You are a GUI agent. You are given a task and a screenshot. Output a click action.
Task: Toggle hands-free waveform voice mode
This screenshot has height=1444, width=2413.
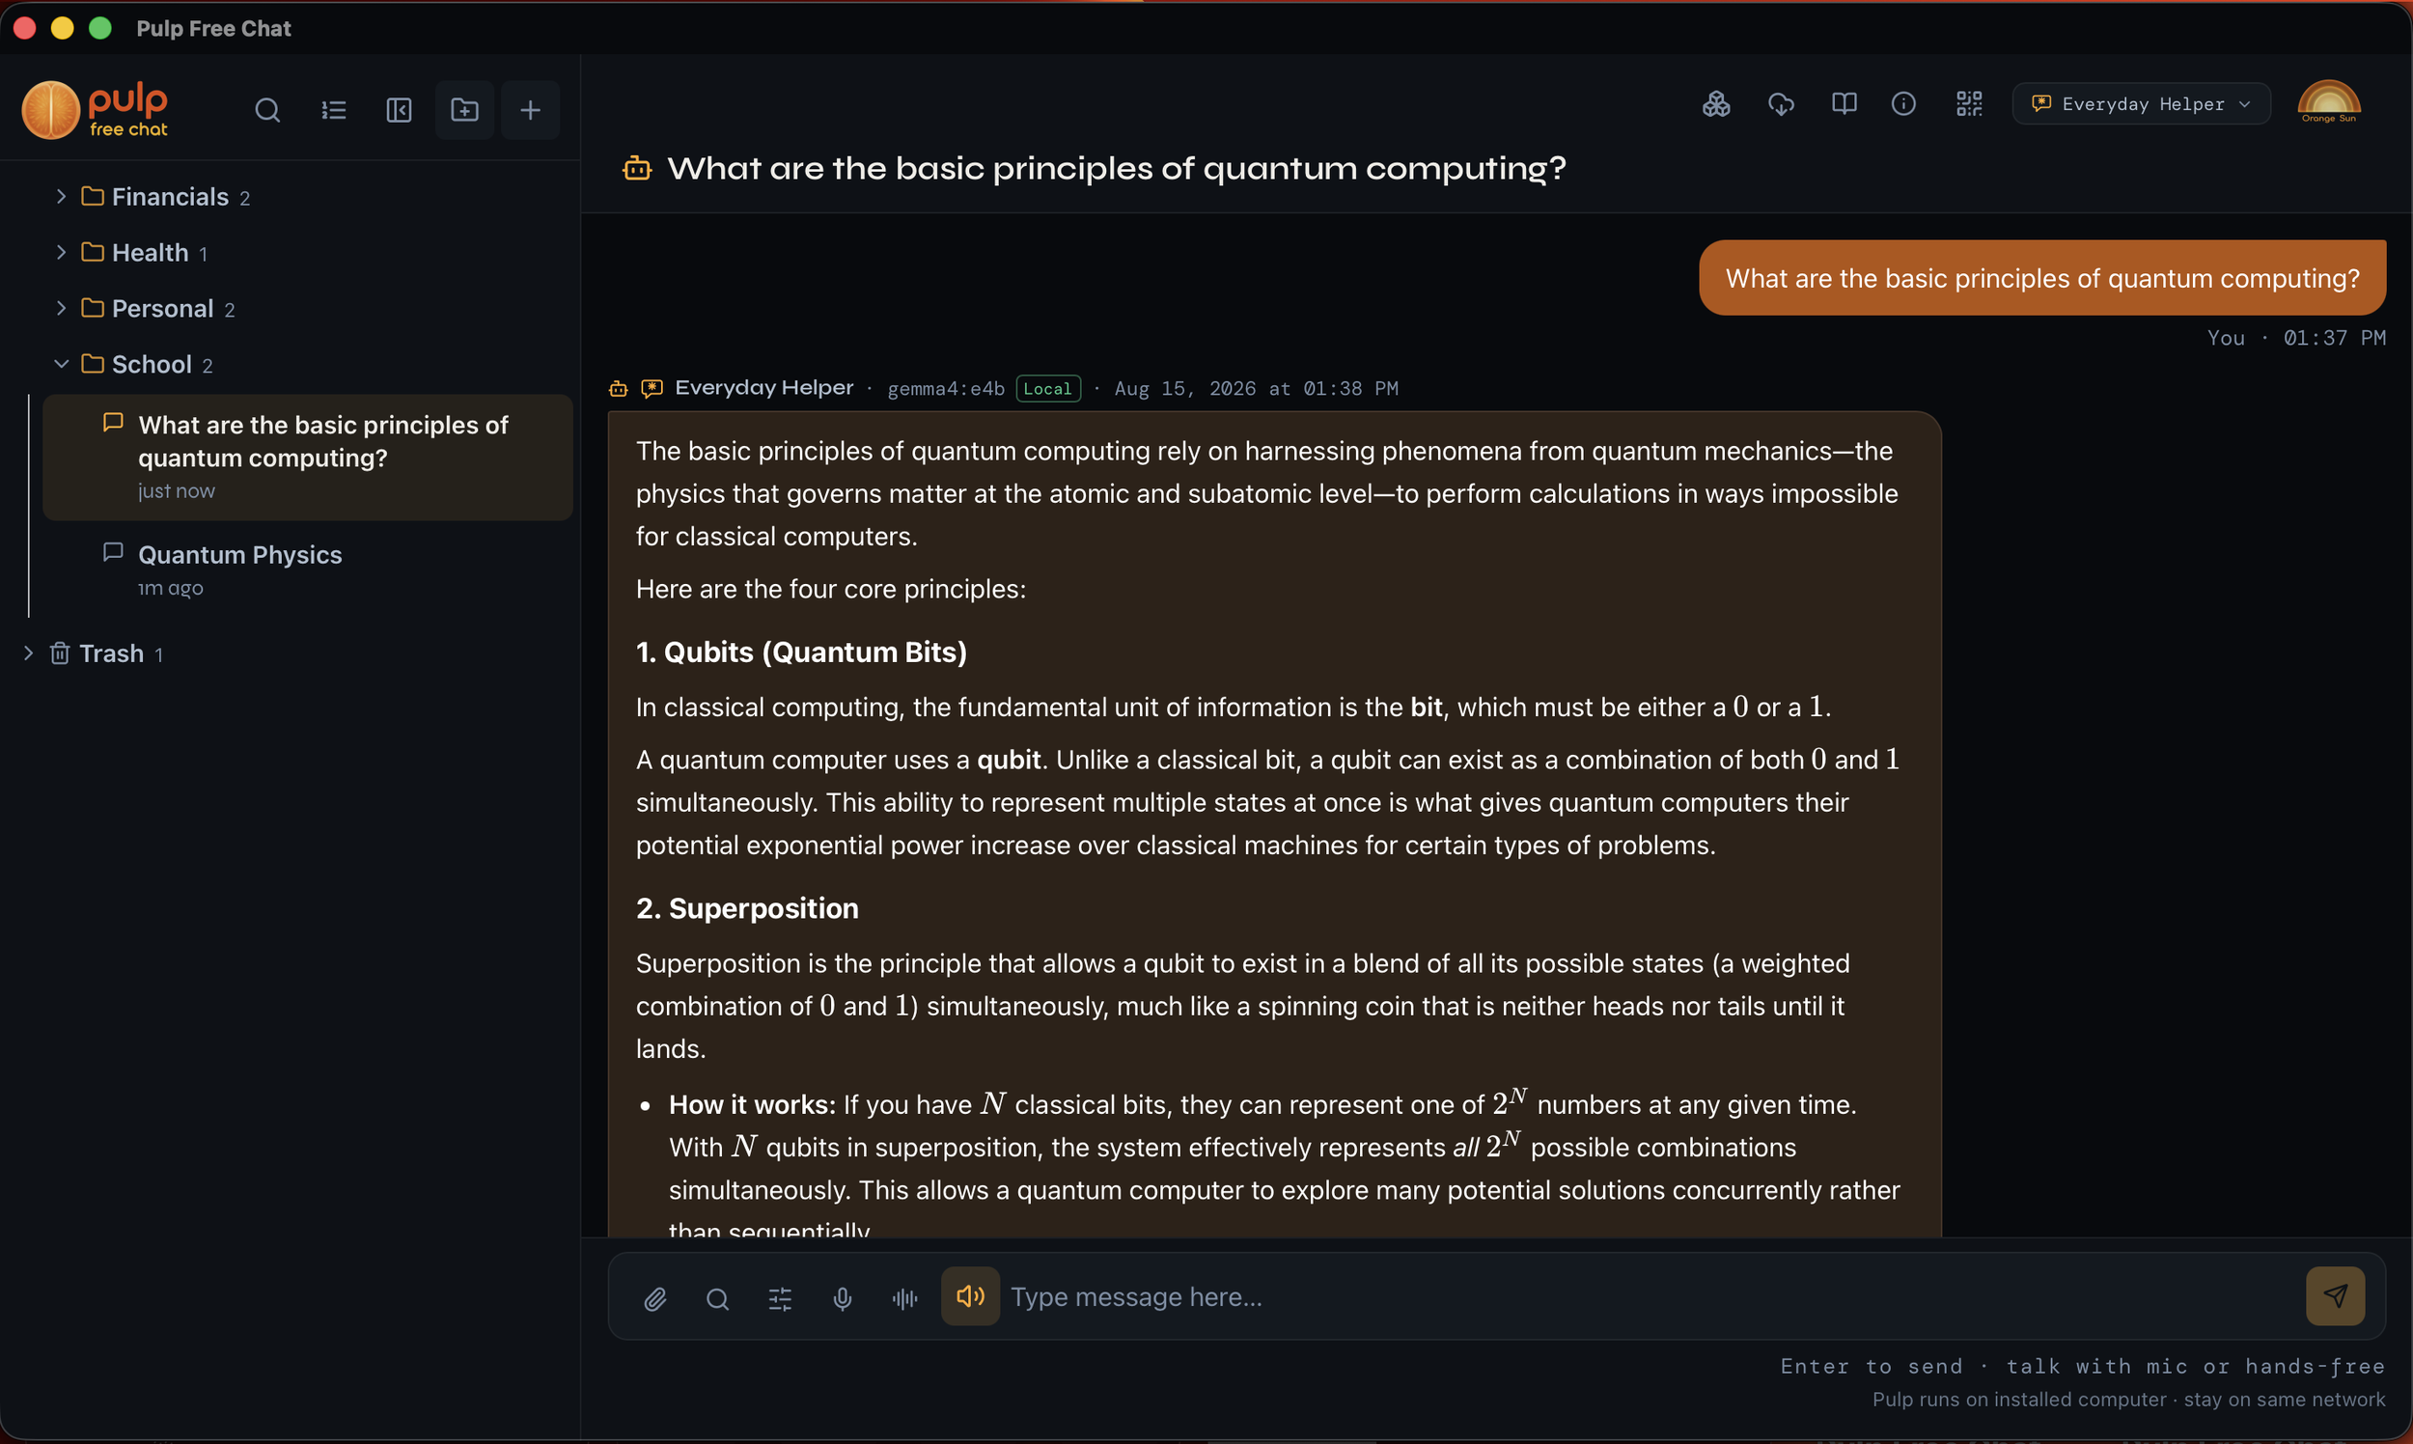[x=905, y=1298]
